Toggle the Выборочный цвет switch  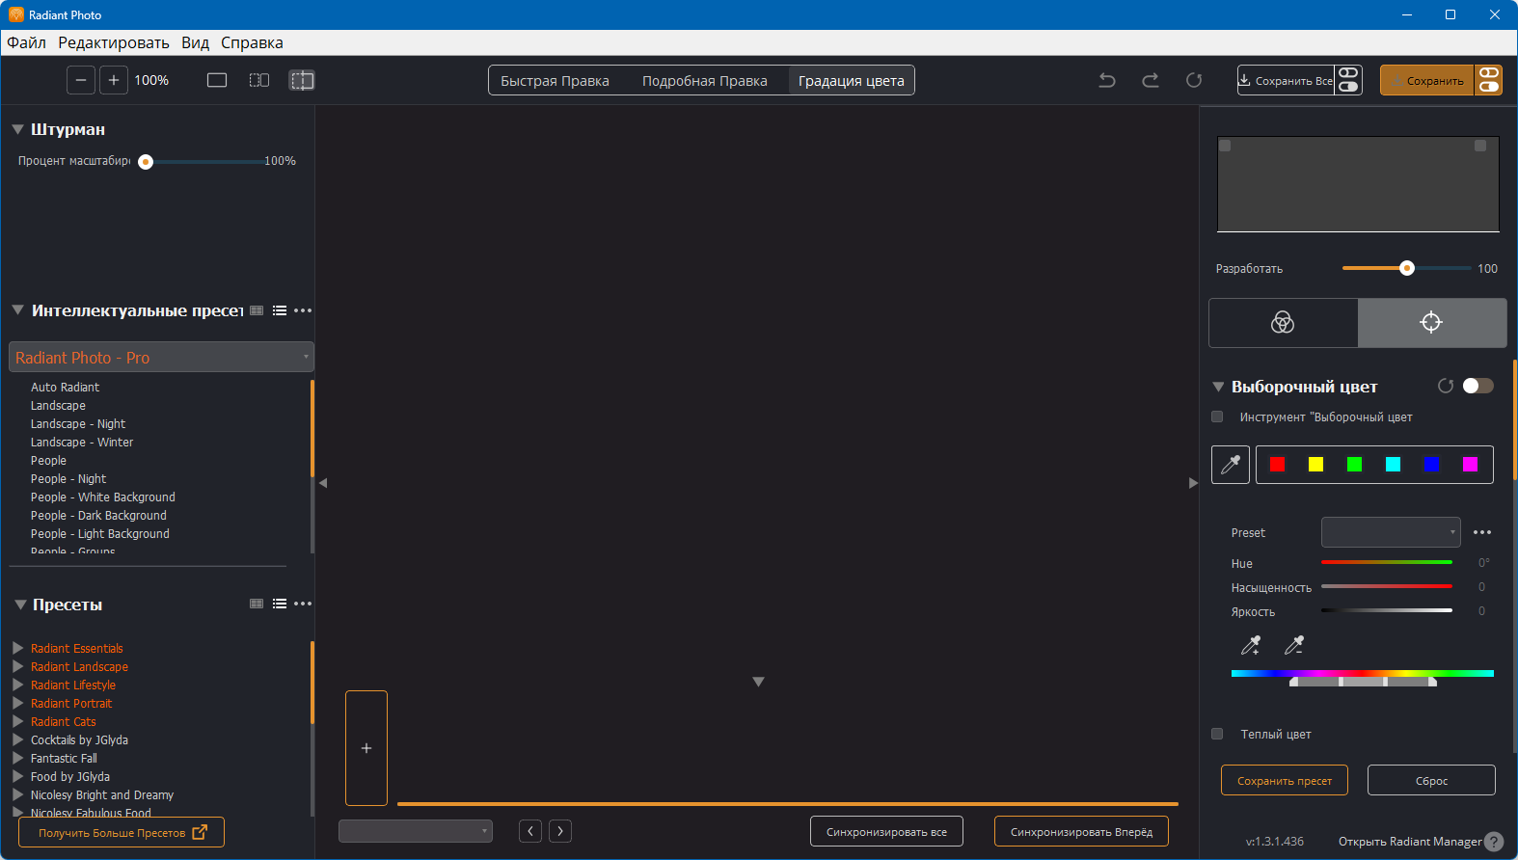[x=1477, y=387]
